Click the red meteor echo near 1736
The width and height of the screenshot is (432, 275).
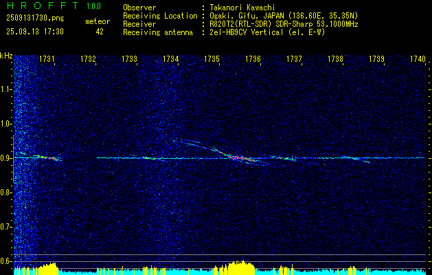coord(241,157)
